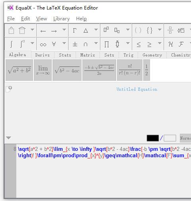Open big operators group dropdown
This screenshot has width=191, height=201.
coord(128,43)
